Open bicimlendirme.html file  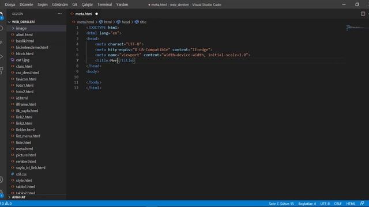pos(32,47)
